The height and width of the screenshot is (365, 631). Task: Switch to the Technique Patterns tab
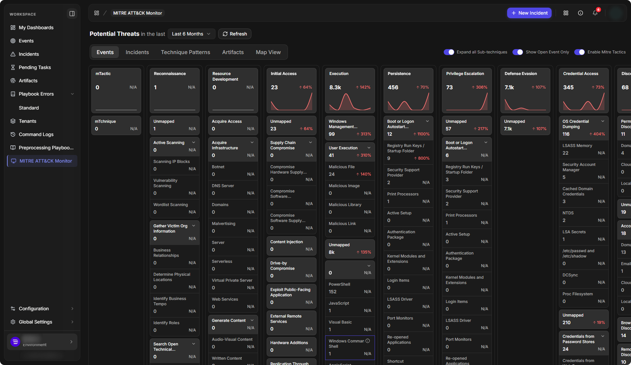[186, 52]
